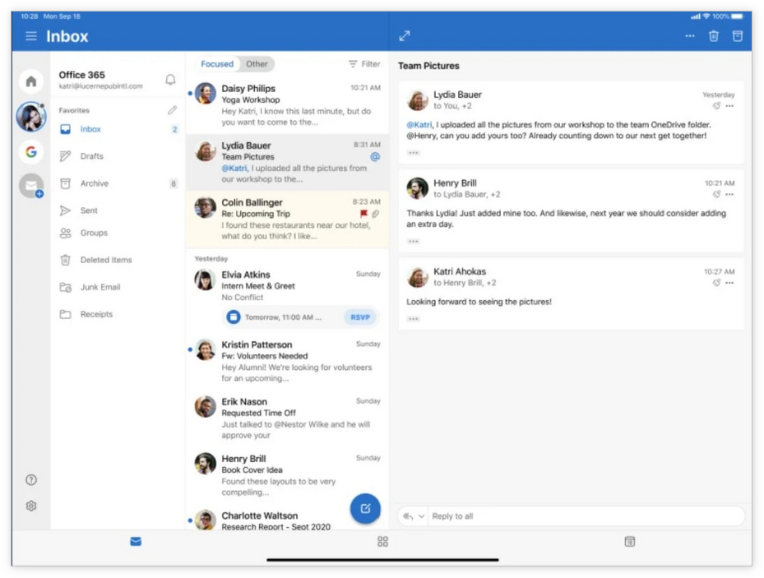
Task: Expand reply type dropdown arrow
Action: click(x=422, y=516)
